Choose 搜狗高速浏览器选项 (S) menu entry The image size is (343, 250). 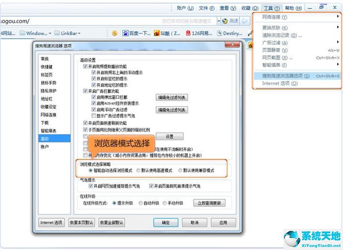(x=296, y=76)
